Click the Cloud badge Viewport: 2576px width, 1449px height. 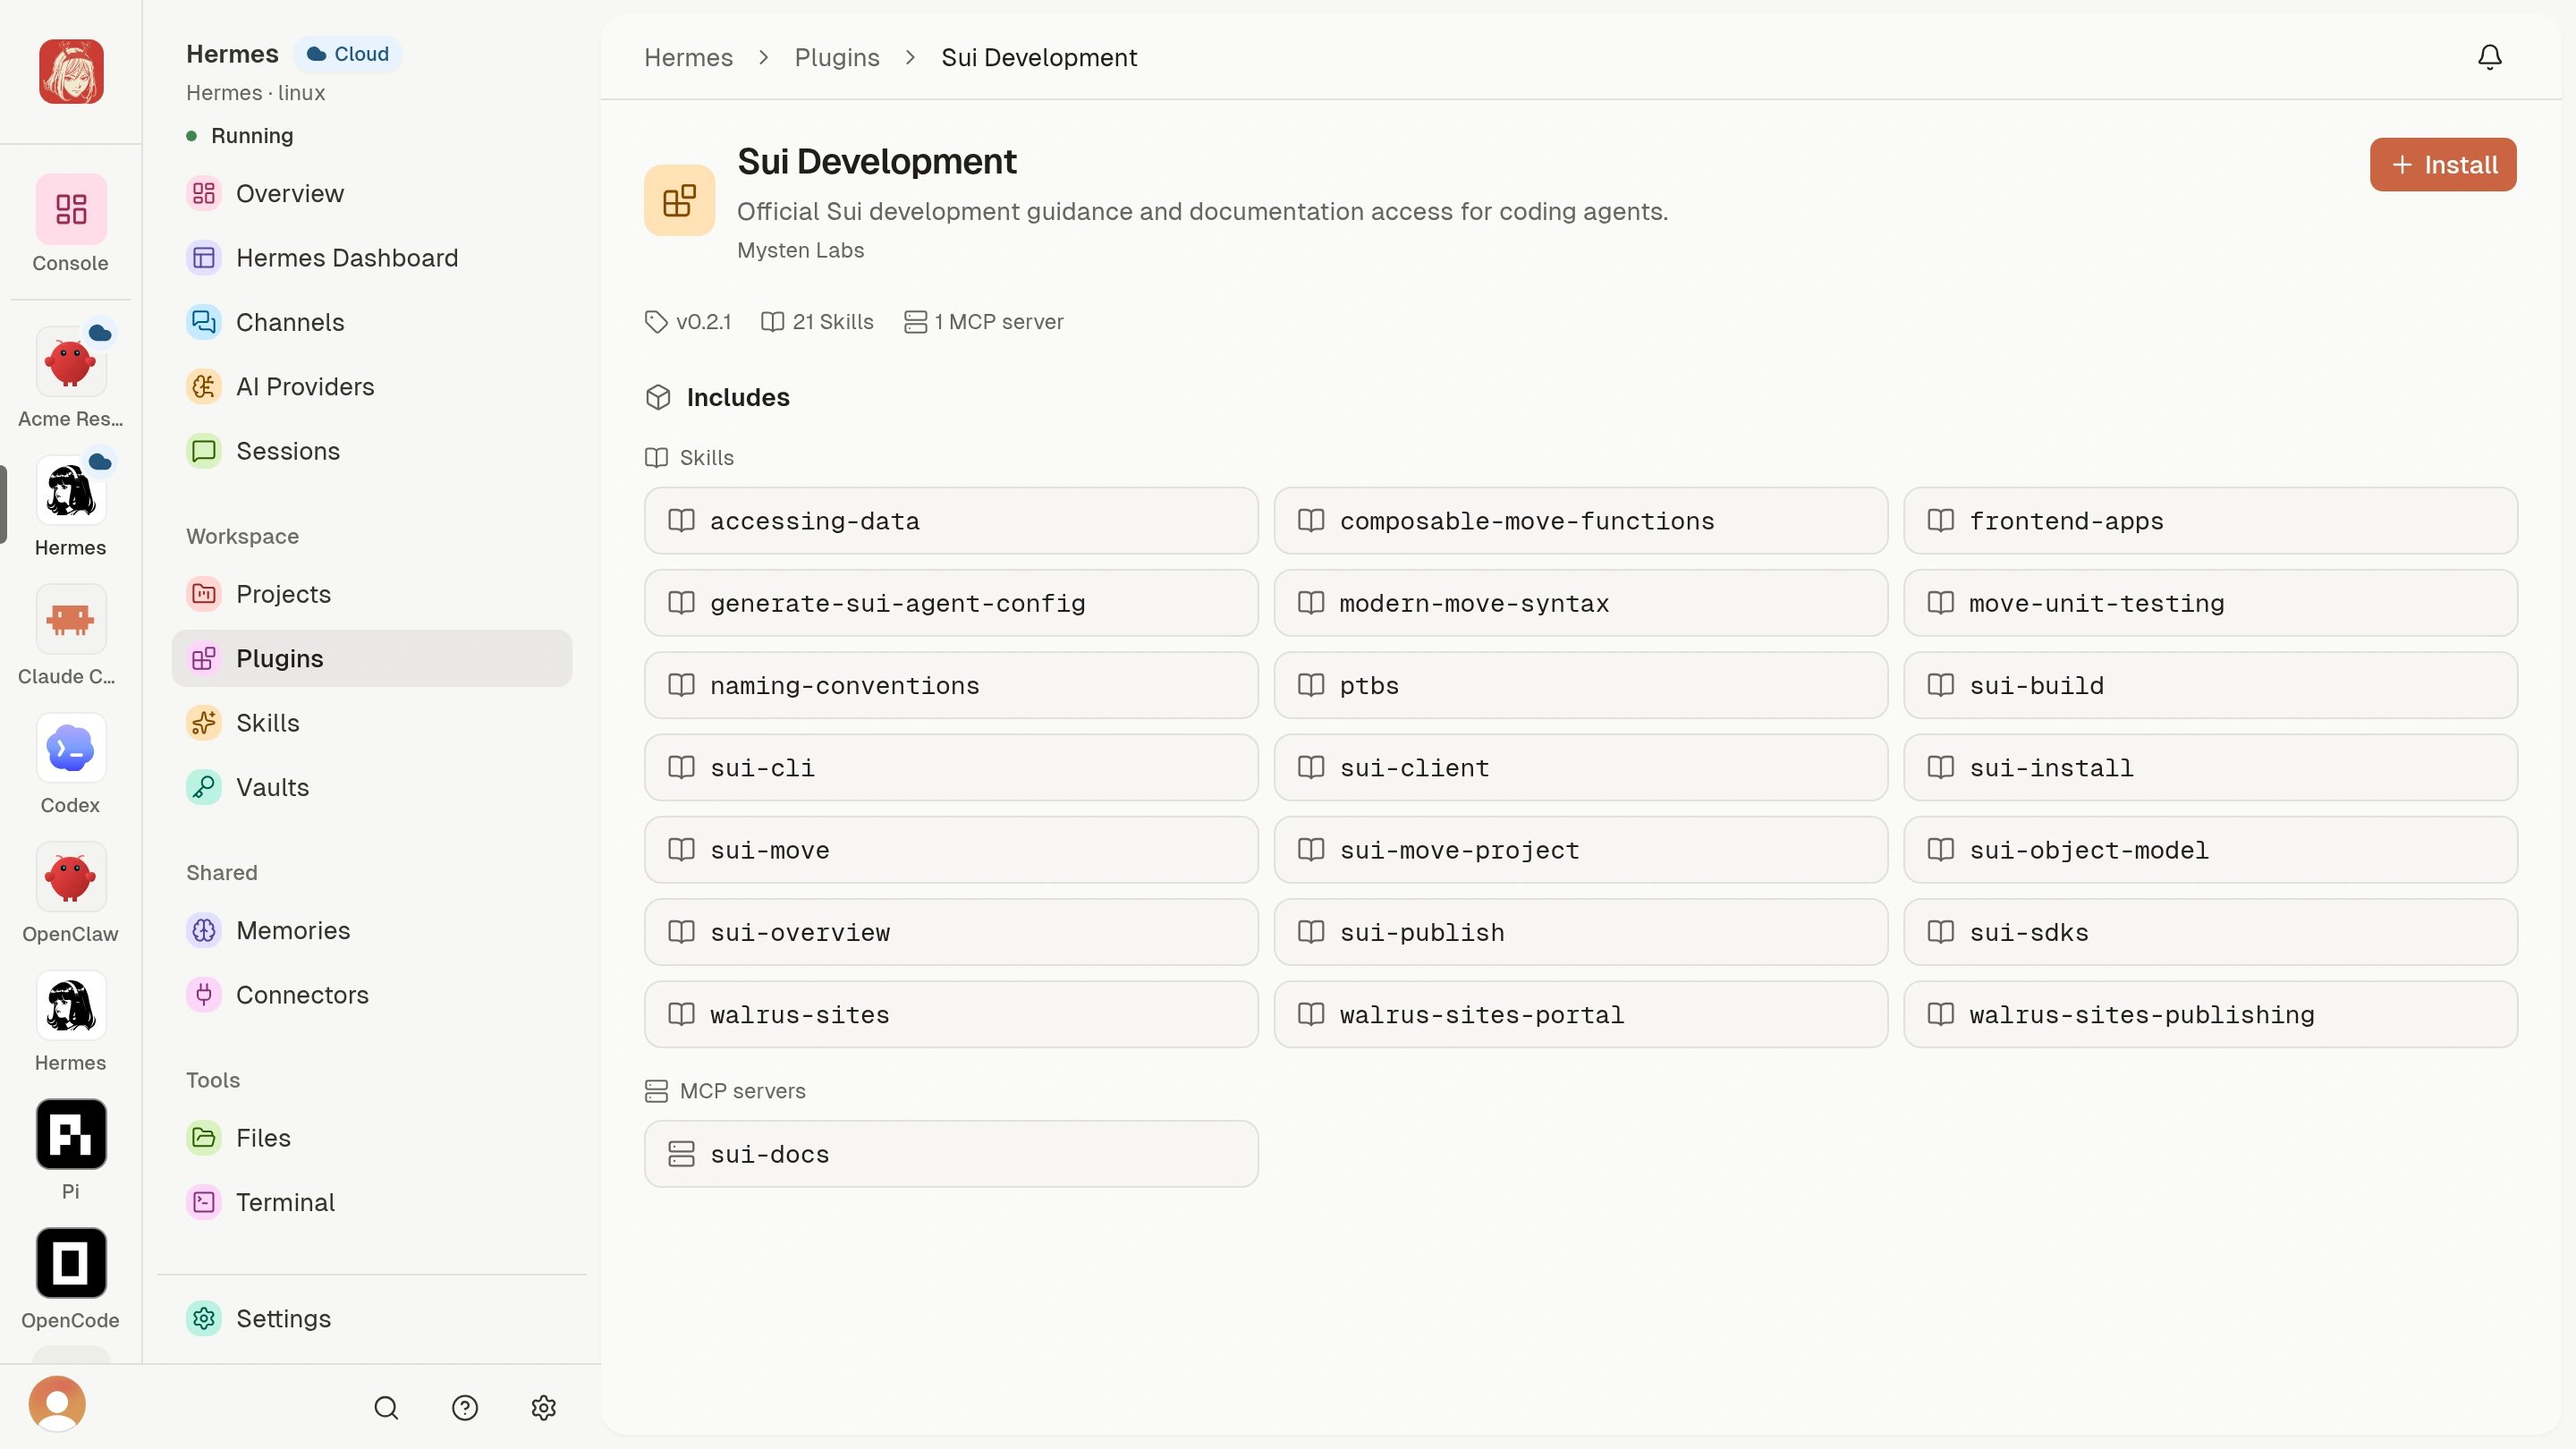(x=347, y=54)
